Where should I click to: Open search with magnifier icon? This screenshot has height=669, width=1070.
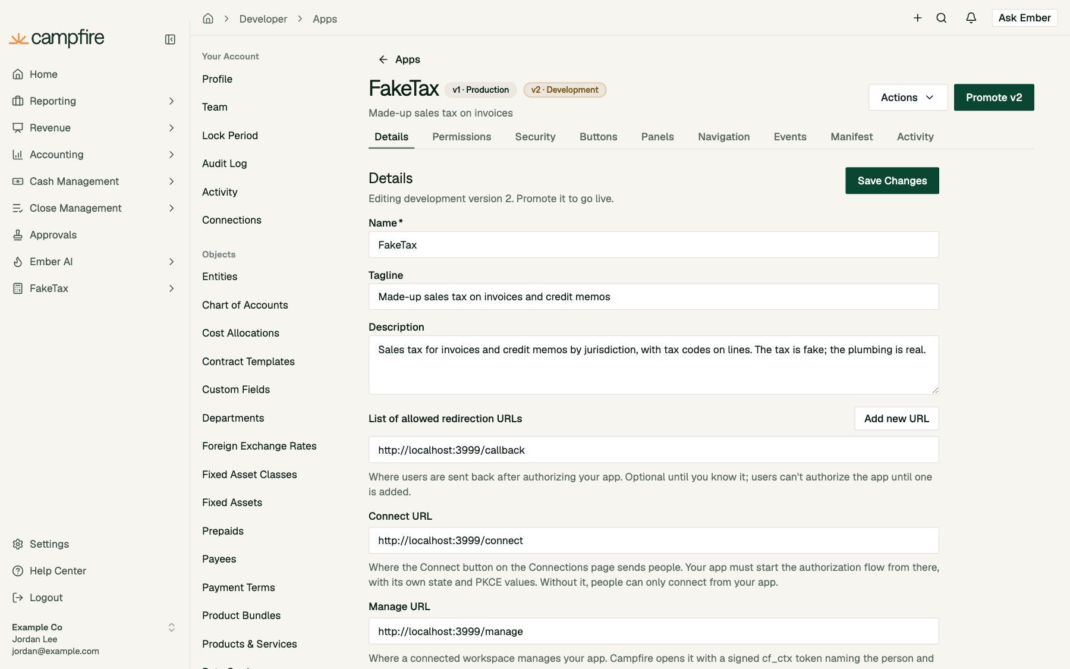(x=942, y=18)
